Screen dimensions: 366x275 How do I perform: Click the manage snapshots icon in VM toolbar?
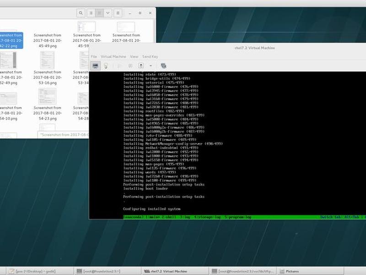163,66
